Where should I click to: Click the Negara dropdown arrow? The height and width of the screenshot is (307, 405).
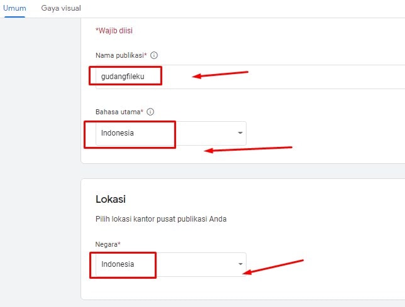240,264
